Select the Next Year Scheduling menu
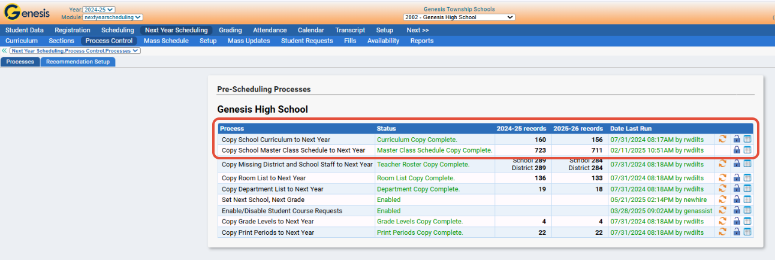Screen dimensions: 775x260 tap(176, 30)
